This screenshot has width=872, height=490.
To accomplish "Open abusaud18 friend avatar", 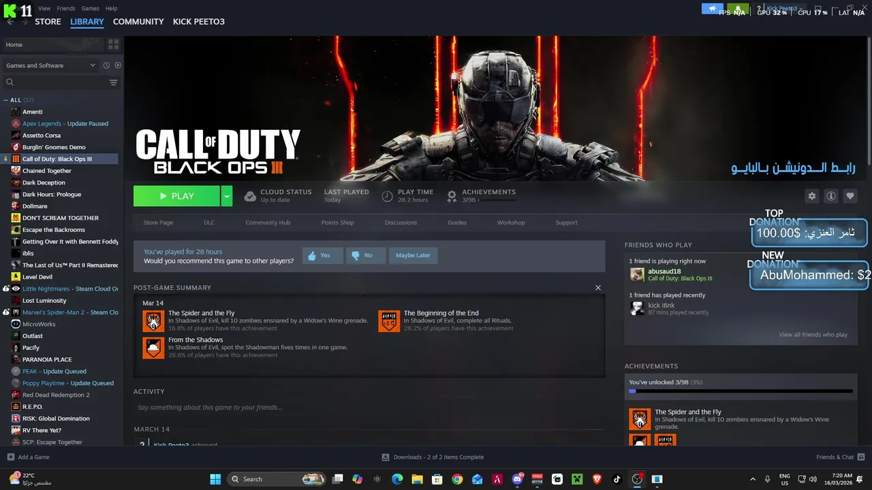I will coord(637,274).
